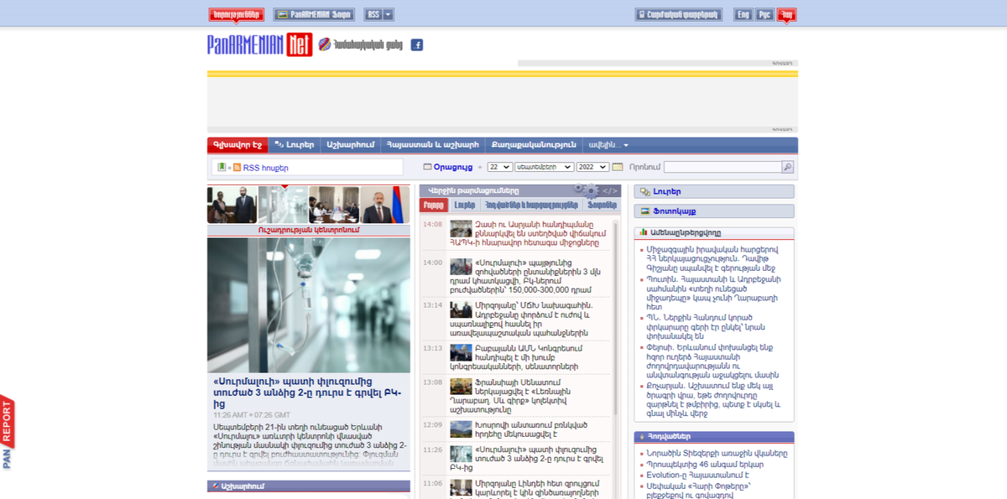This screenshot has width=1007, height=499.
Task: Click the PanARMENIAN Photo button
Action: tap(314, 14)
